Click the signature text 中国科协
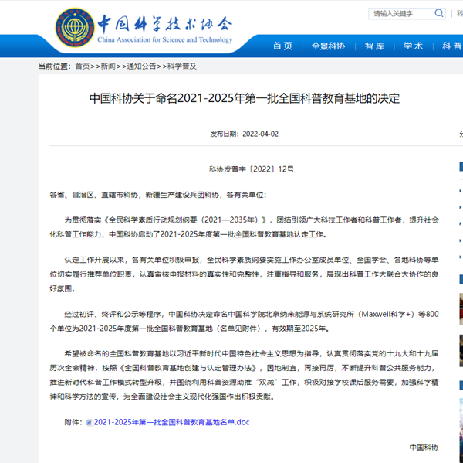This screenshot has height=463, width=463. (x=424, y=448)
